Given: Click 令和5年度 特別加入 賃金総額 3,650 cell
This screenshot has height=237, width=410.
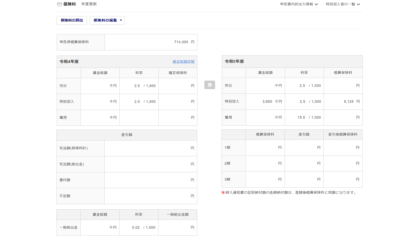Looking at the screenshot, I should coord(265,101).
